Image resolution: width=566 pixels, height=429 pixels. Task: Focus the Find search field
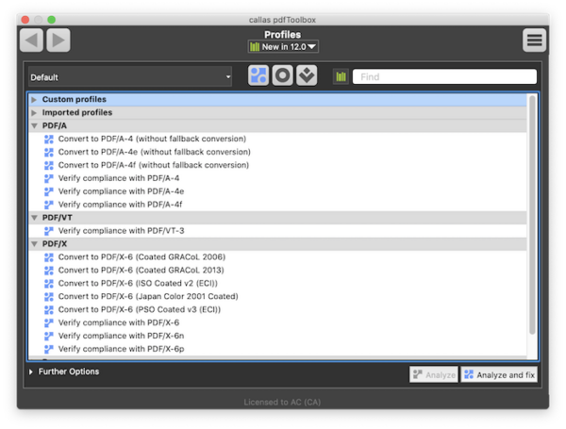[444, 76]
